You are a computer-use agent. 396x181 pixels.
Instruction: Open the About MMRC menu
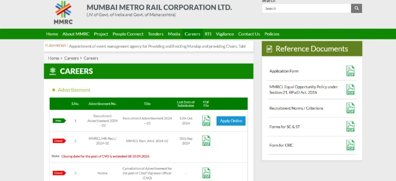point(76,34)
